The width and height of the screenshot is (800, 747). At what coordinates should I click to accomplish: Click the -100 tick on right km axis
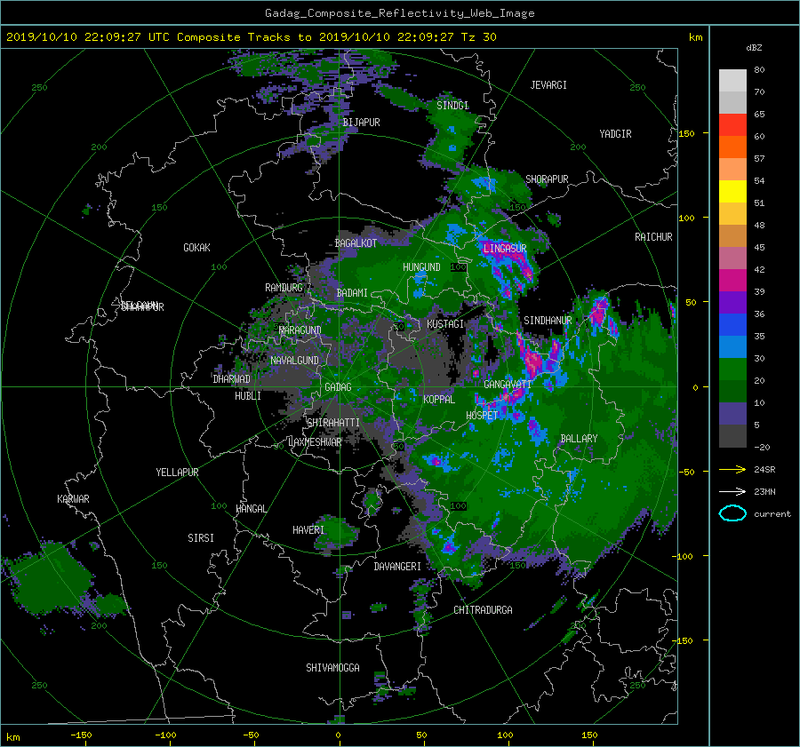(x=684, y=556)
